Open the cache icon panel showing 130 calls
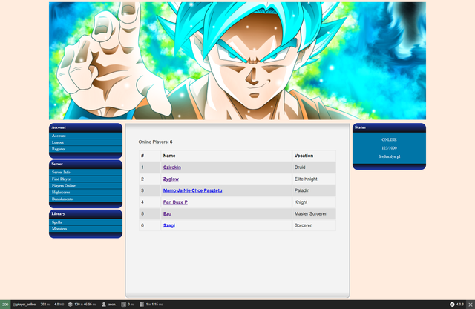475x309 pixels. point(82,305)
